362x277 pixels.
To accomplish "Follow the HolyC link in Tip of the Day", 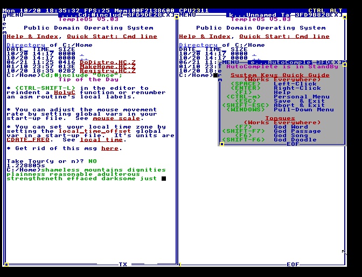I will [x=65, y=93].
